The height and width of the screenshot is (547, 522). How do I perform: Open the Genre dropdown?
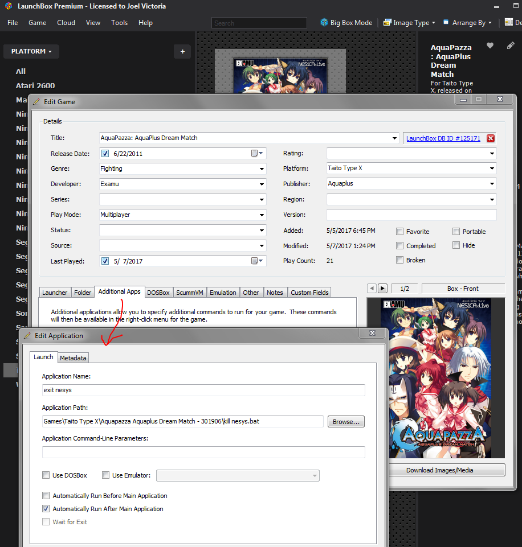point(262,169)
